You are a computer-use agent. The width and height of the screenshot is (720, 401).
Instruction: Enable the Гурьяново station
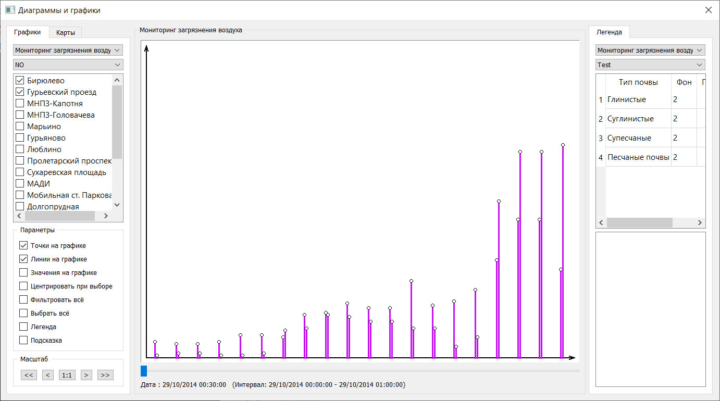pos(20,138)
